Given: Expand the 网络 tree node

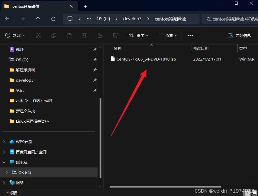Looking at the screenshot, I should pos(4,183).
